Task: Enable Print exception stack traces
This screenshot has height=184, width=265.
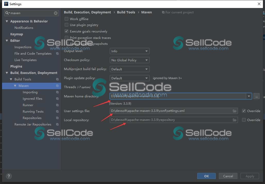Action: click(x=67, y=38)
